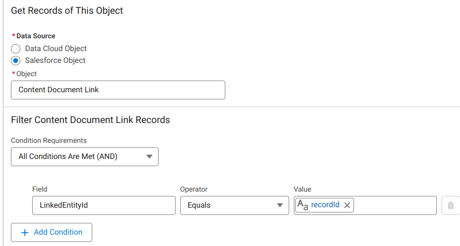The height and width of the screenshot is (246, 460).
Task: Click the Condition Requirements label
Action: (49, 141)
